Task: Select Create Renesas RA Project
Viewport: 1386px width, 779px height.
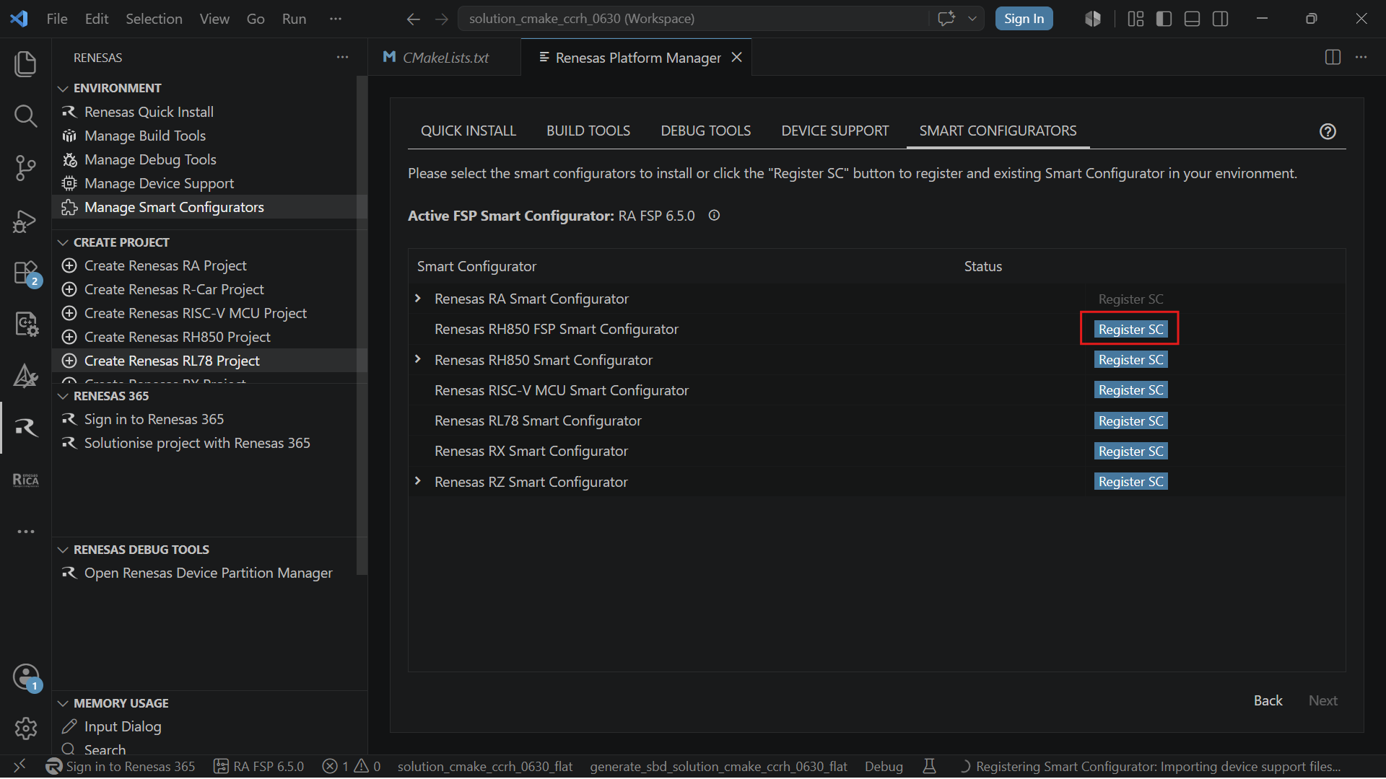Action: point(165,265)
